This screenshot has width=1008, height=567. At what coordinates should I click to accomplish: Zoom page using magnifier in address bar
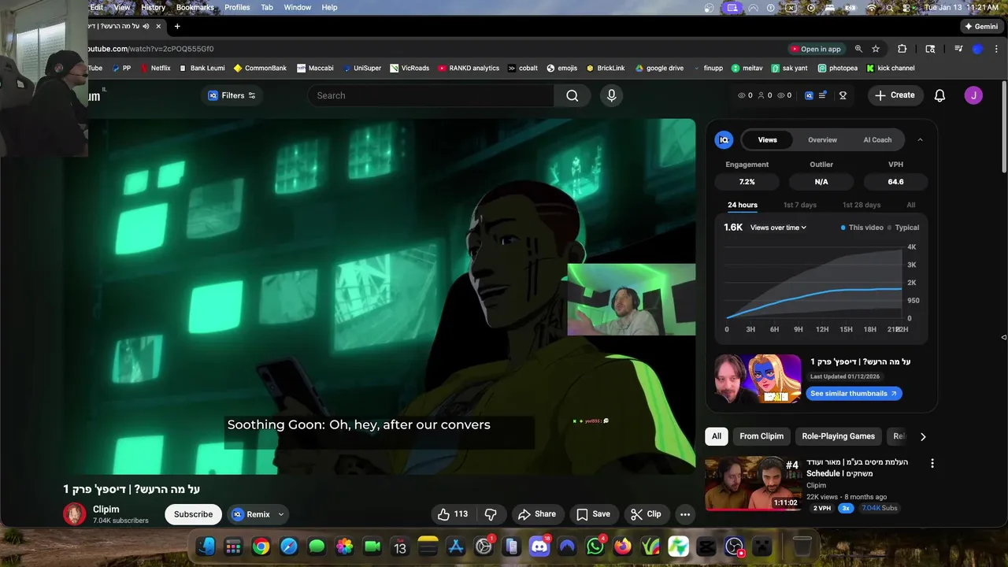coord(858,49)
